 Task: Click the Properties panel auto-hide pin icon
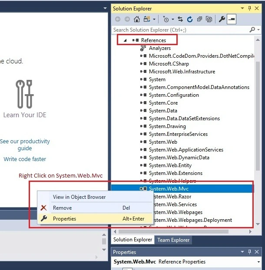click(x=249, y=252)
